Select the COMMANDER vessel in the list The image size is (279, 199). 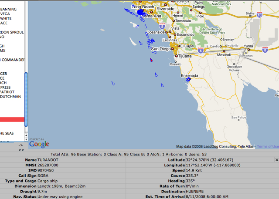coord(12,60)
